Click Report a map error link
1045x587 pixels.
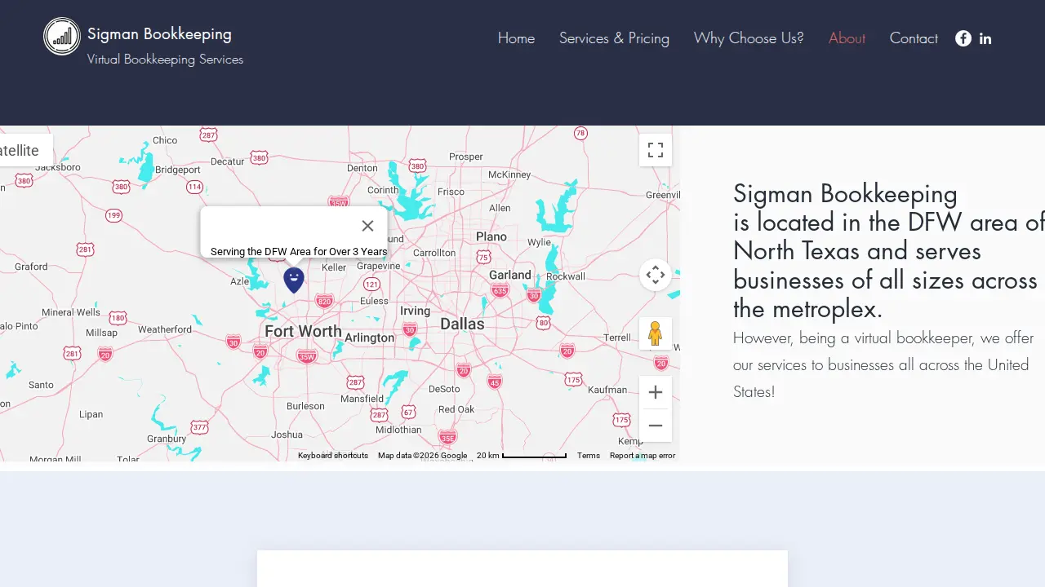[643, 456]
